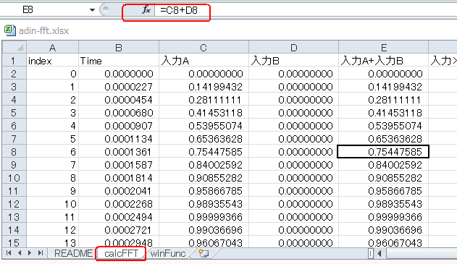Select column B header
This screenshot has width=457, height=264.
pyautogui.click(x=119, y=48)
